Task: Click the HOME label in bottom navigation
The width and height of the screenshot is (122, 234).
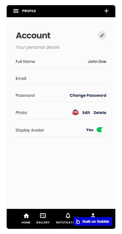Action: click(x=26, y=222)
